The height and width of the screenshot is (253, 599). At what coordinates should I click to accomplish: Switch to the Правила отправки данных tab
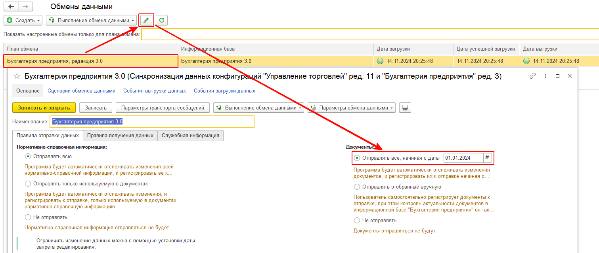pos(48,135)
